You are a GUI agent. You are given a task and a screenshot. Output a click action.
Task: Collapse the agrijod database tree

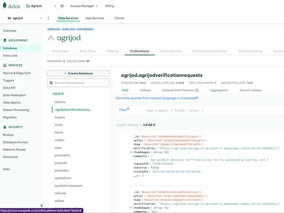[x=49, y=93]
